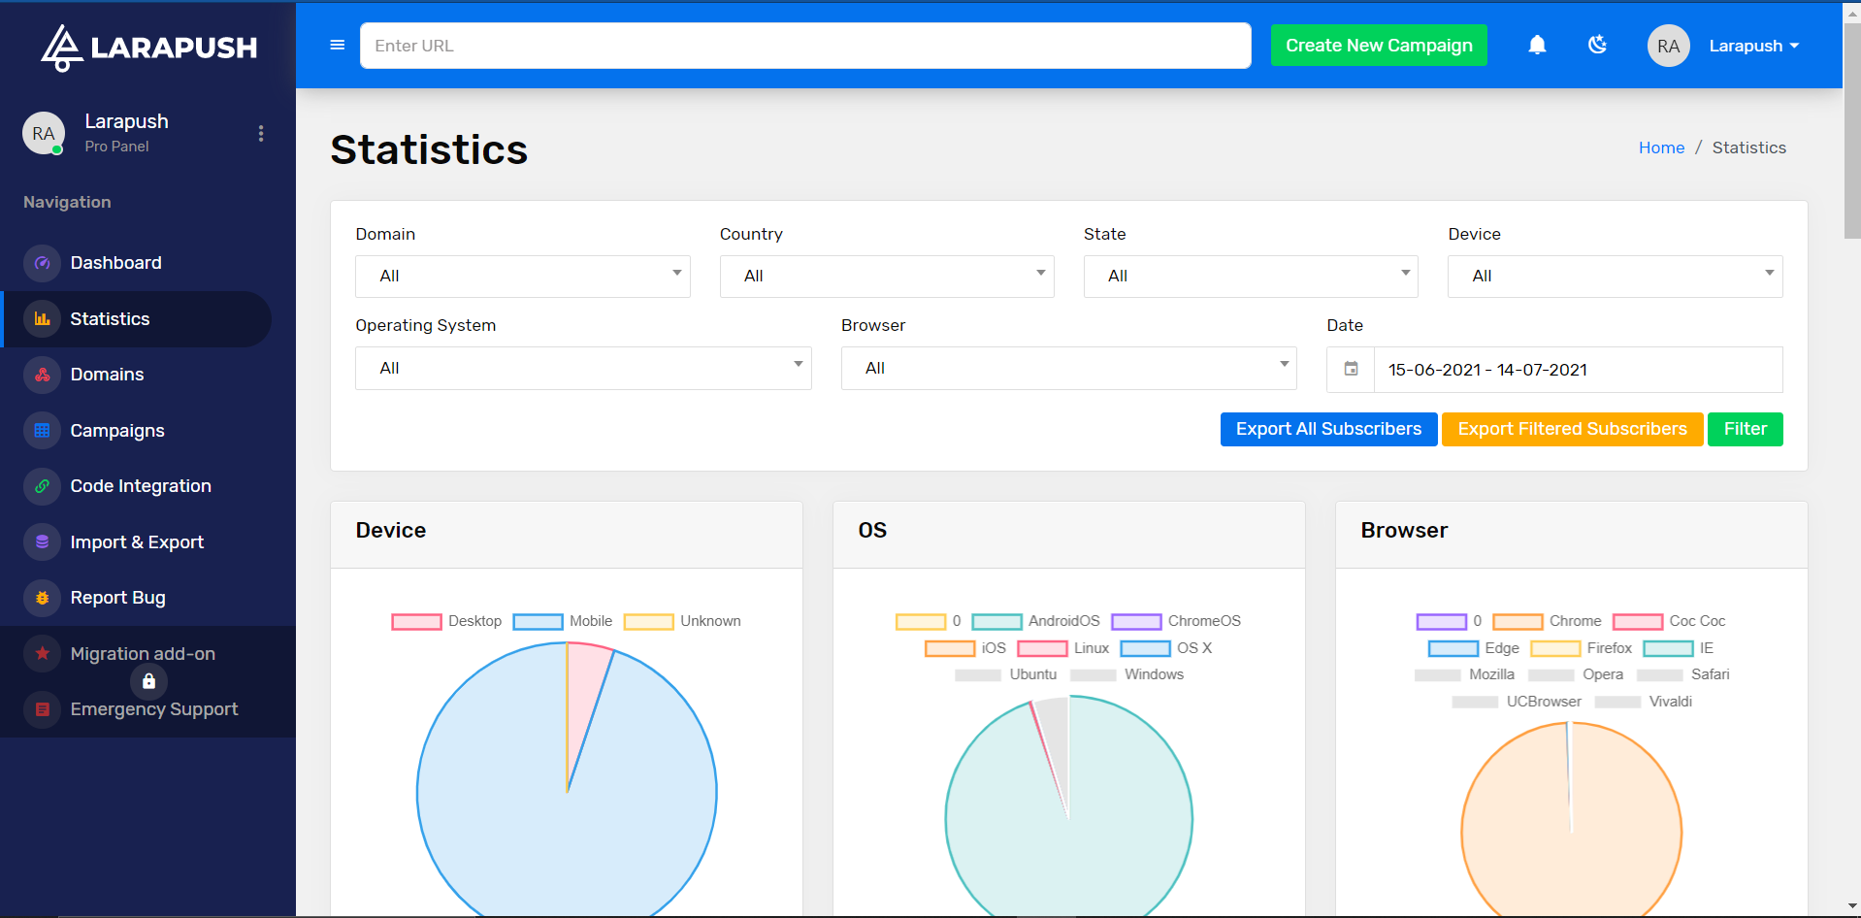The height and width of the screenshot is (918, 1861).
Task: Click the Larapush logo in sidebar
Action: point(148,48)
